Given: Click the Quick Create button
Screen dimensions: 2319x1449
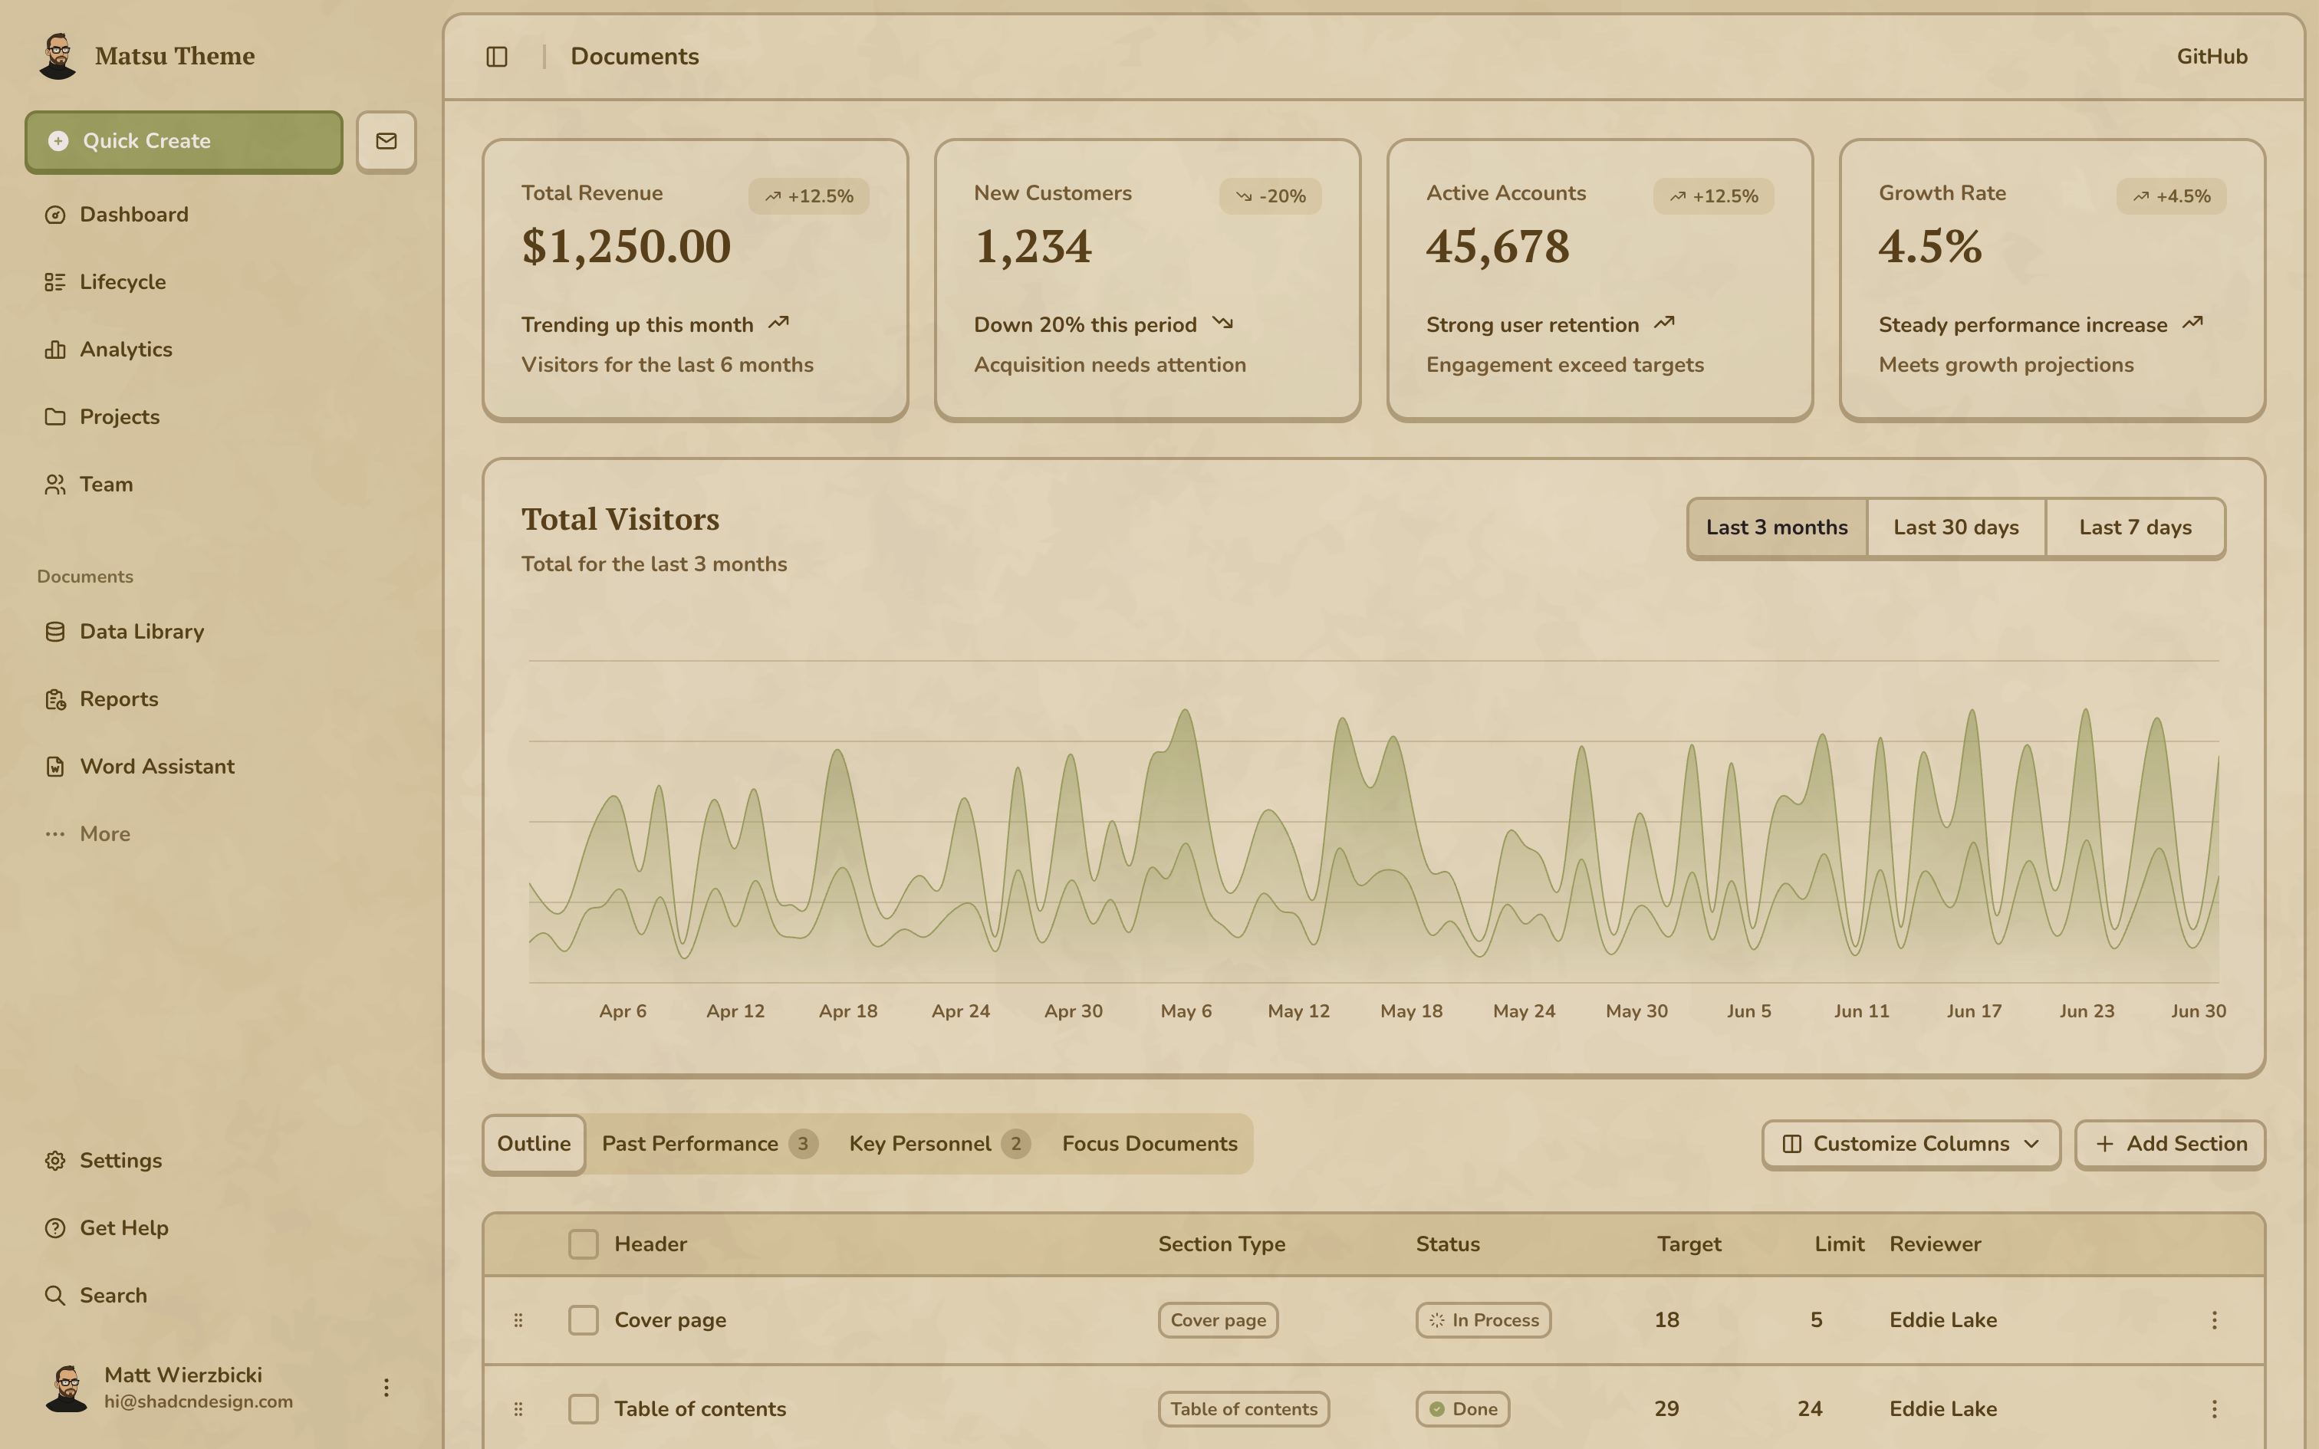Looking at the screenshot, I should [184, 141].
